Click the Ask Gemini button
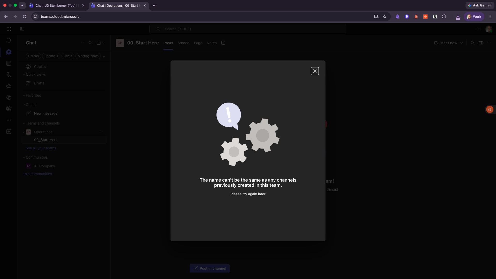This screenshot has width=496, height=279. coord(480,5)
